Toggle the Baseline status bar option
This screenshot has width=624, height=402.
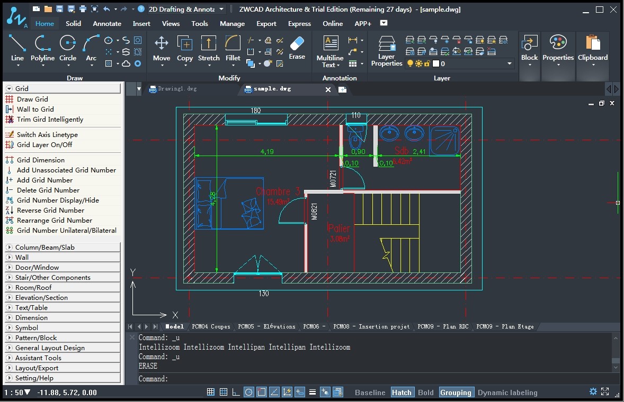pos(370,392)
